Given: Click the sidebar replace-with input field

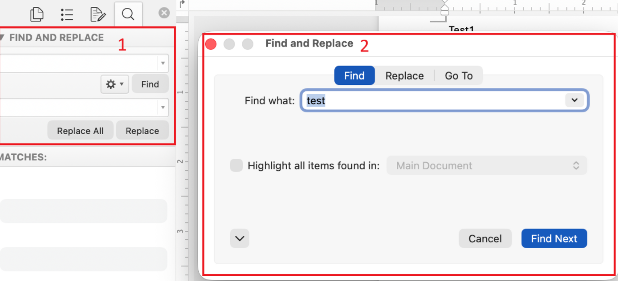Looking at the screenshot, I should tap(78, 107).
